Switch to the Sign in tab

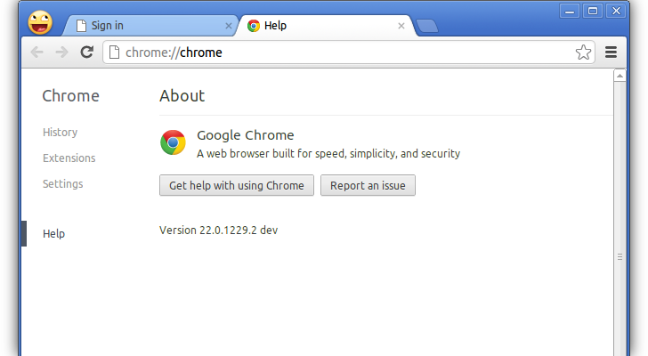click(x=150, y=26)
